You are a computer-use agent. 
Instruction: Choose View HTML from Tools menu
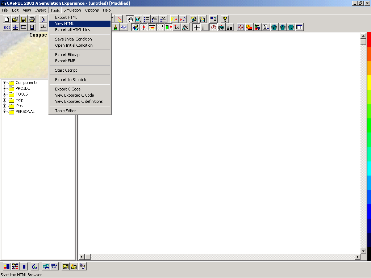[x=80, y=24]
